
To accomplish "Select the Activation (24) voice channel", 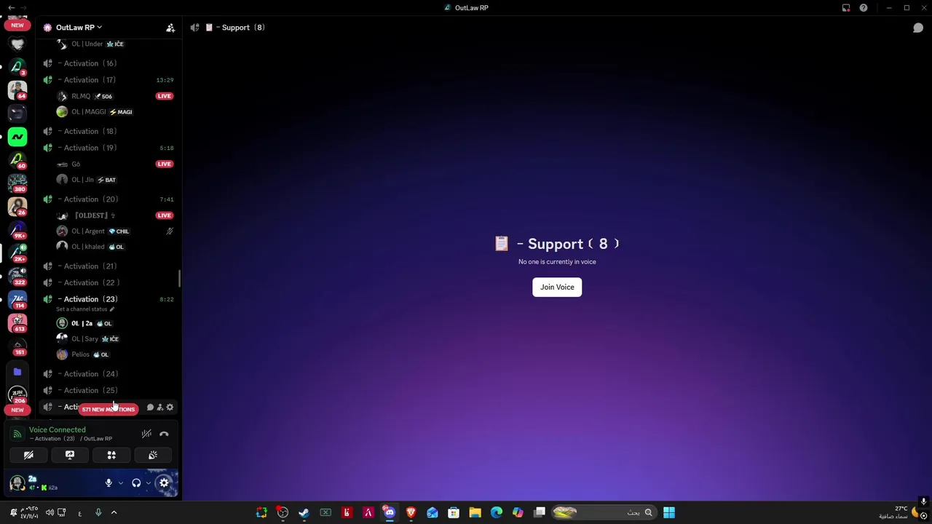I will click(x=108, y=374).
